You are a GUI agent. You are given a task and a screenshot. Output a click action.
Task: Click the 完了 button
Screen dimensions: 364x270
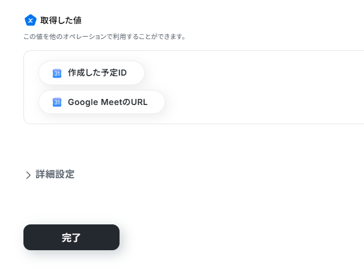click(71, 237)
